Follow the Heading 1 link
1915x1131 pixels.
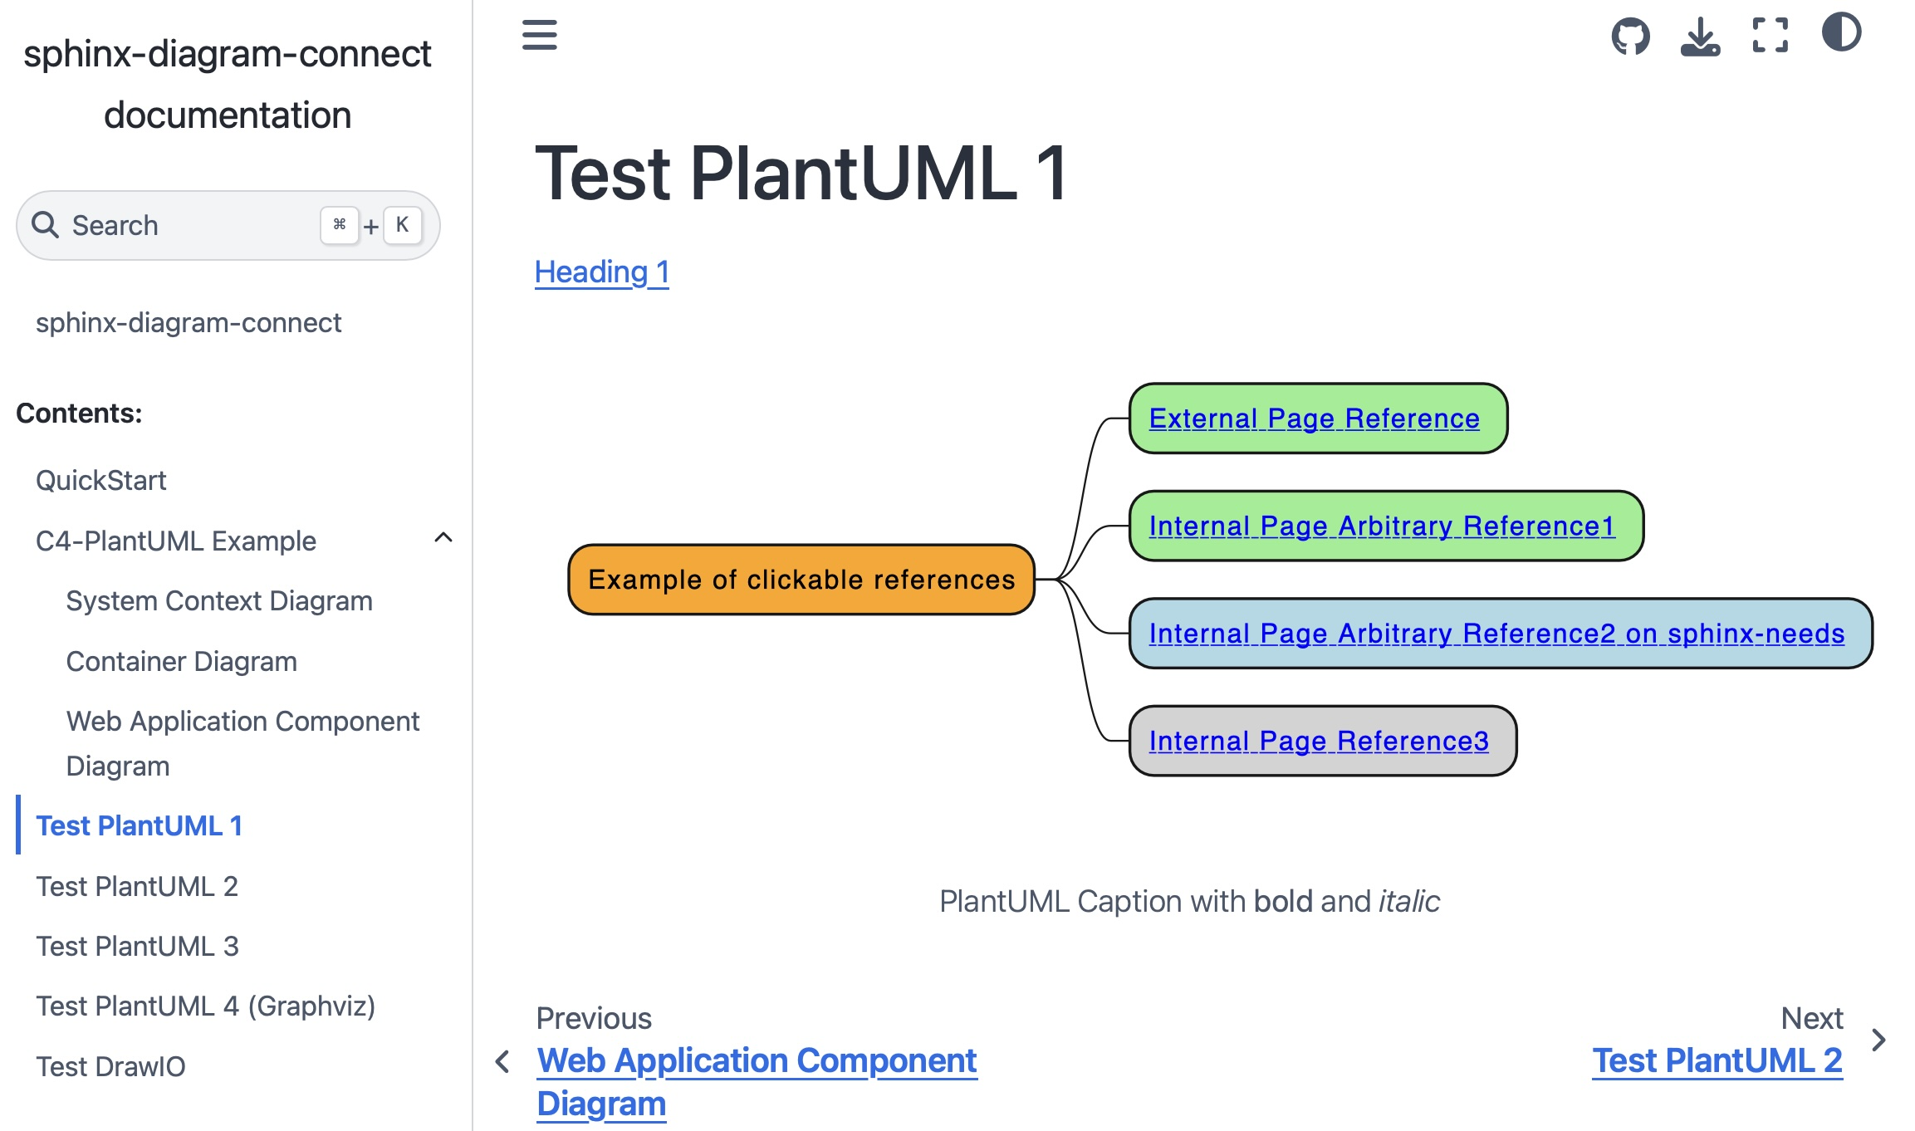(601, 272)
